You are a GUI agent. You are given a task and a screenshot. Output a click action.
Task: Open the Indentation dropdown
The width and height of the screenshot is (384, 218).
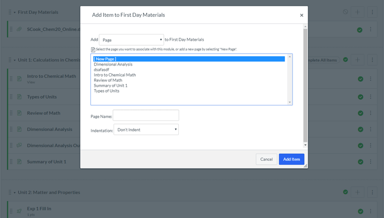pos(146,129)
